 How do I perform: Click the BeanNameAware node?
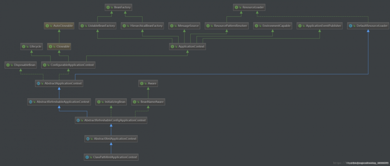point(148,102)
